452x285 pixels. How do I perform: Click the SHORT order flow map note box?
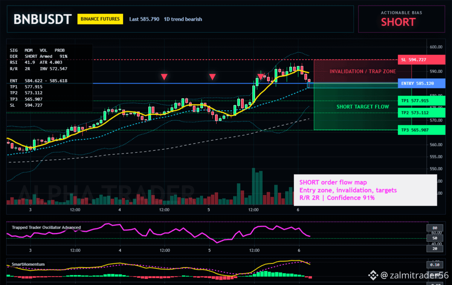point(365,190)
